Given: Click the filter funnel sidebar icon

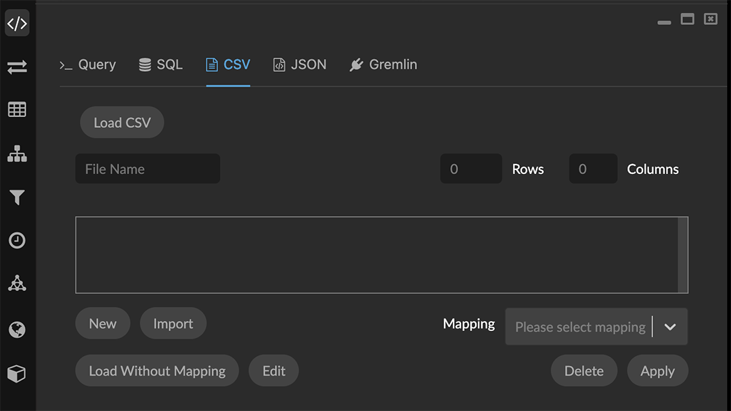Looking at the screenshot, I should point(17,197).
